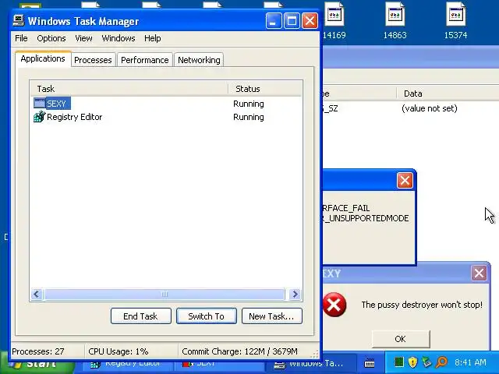Click the left arrow of the task list scrollbar
Image resolution: width=499 pixels, height=374 pixels.
(x=37, y=295)
